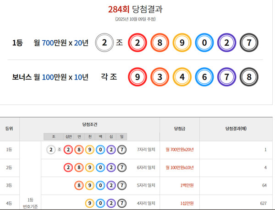The image size is (275, 210).
Task: Click the 당첨조건 column header
Action: coord(90,124)
